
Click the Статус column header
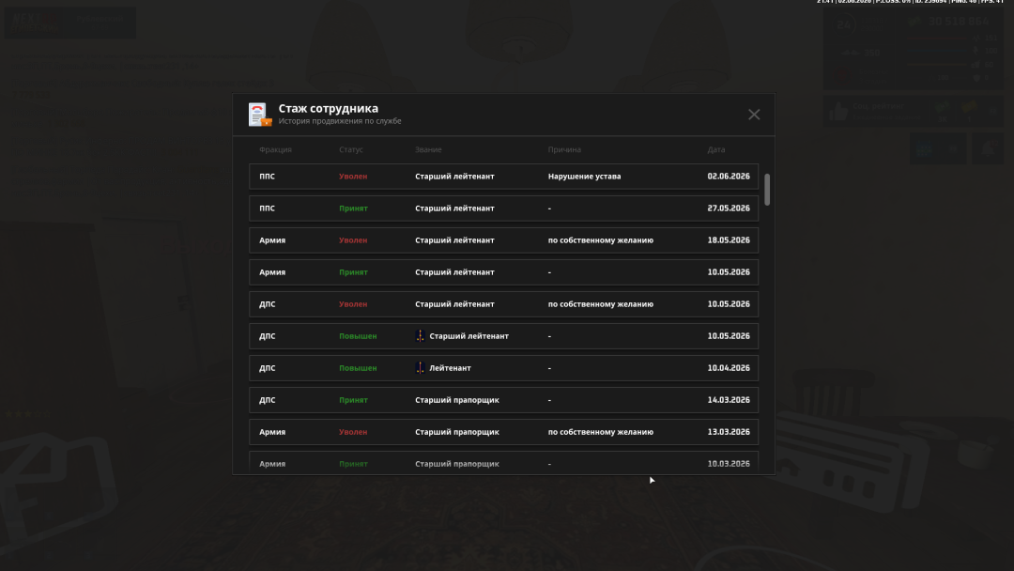click(351, 149)
